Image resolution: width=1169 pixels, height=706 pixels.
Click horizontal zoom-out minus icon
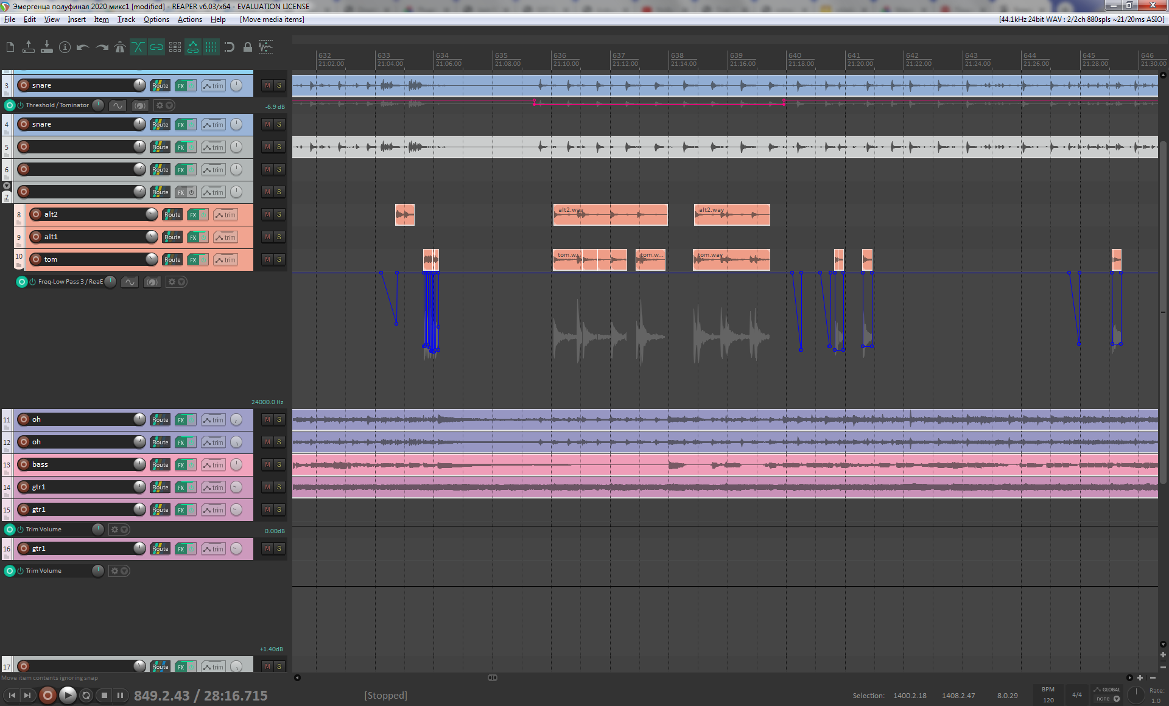[1153, 677]
